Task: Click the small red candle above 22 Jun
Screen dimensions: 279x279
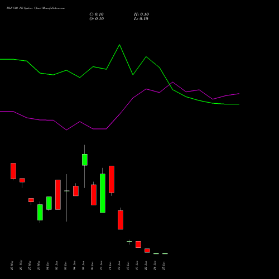Action: (x=147, y=251)
